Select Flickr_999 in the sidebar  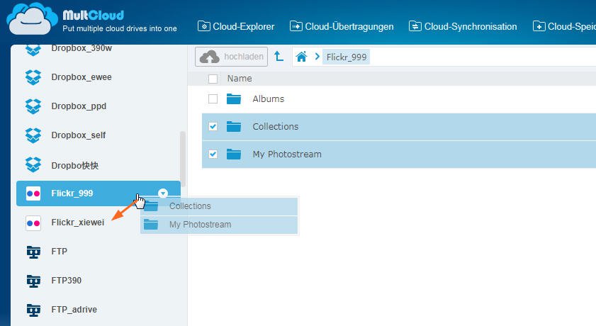tap(98, 193)
